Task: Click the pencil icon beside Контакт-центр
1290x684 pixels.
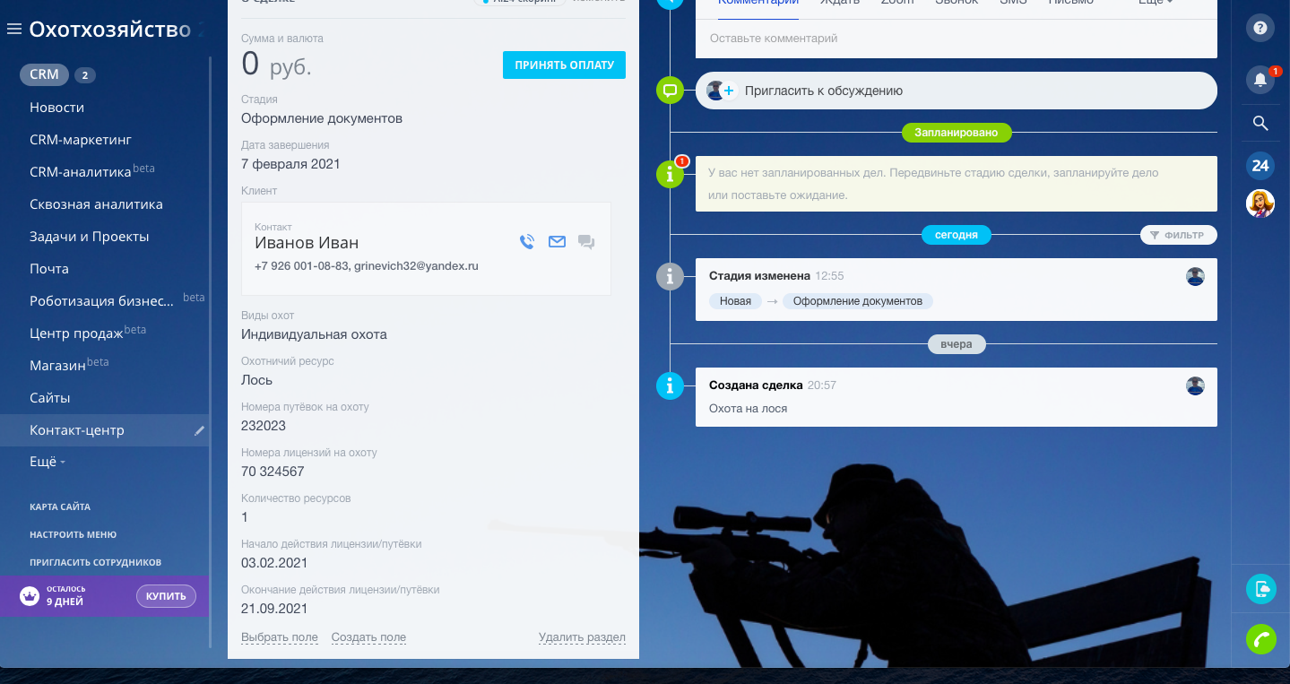Action: pos(199,430)
